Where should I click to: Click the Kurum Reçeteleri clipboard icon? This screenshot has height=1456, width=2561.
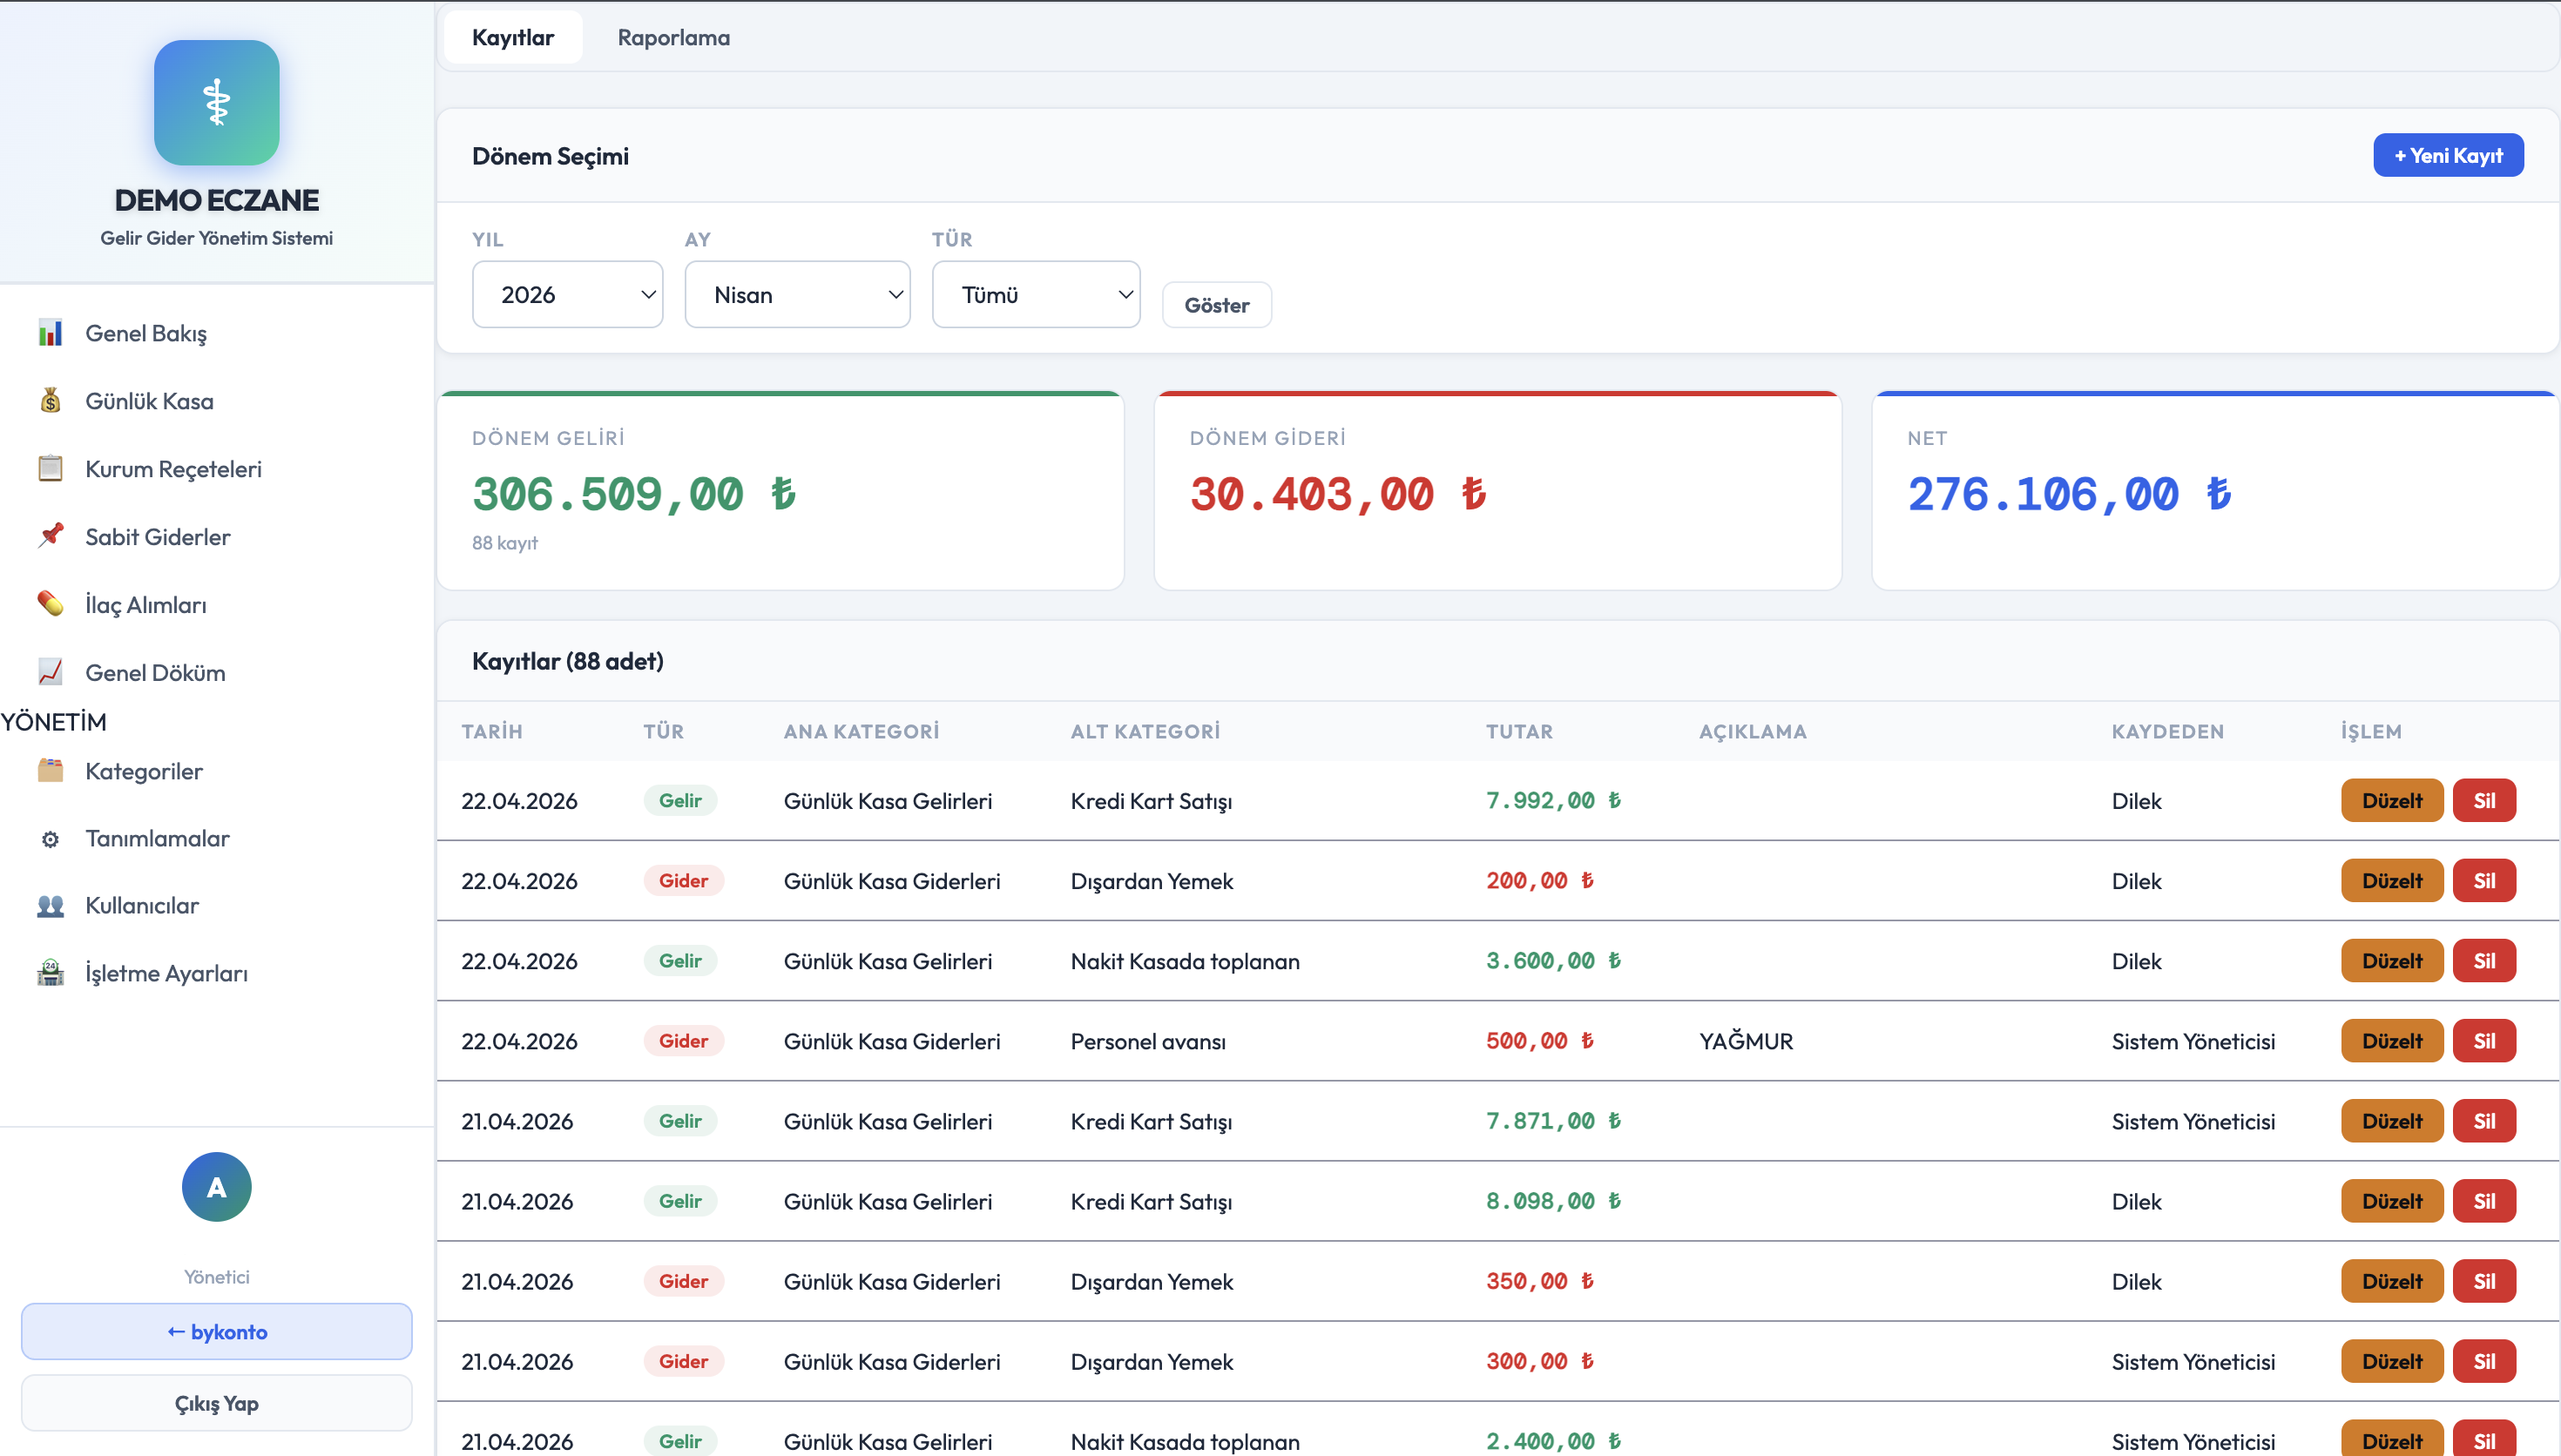[x=50, y=469]
